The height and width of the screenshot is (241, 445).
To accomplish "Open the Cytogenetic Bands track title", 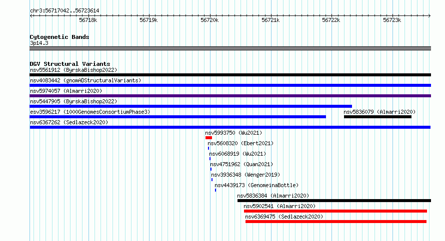I will click(59, 37).
